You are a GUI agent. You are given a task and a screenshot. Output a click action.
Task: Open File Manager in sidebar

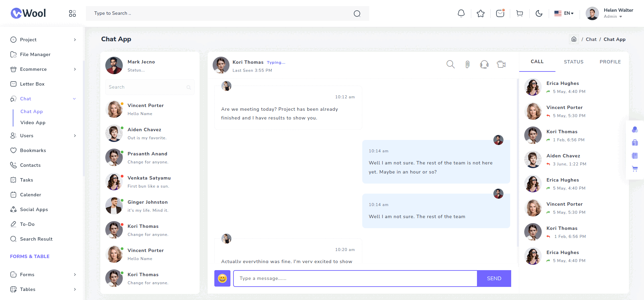(x=43, y=54)
